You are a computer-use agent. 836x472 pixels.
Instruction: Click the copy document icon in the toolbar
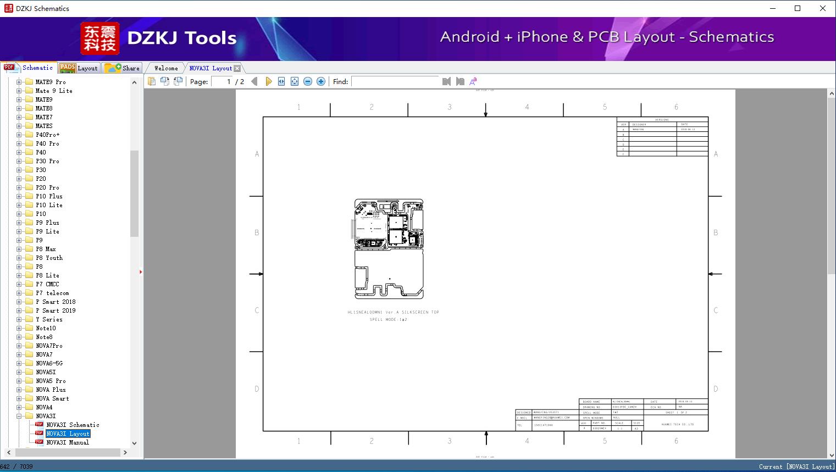(x=151, y=81)
